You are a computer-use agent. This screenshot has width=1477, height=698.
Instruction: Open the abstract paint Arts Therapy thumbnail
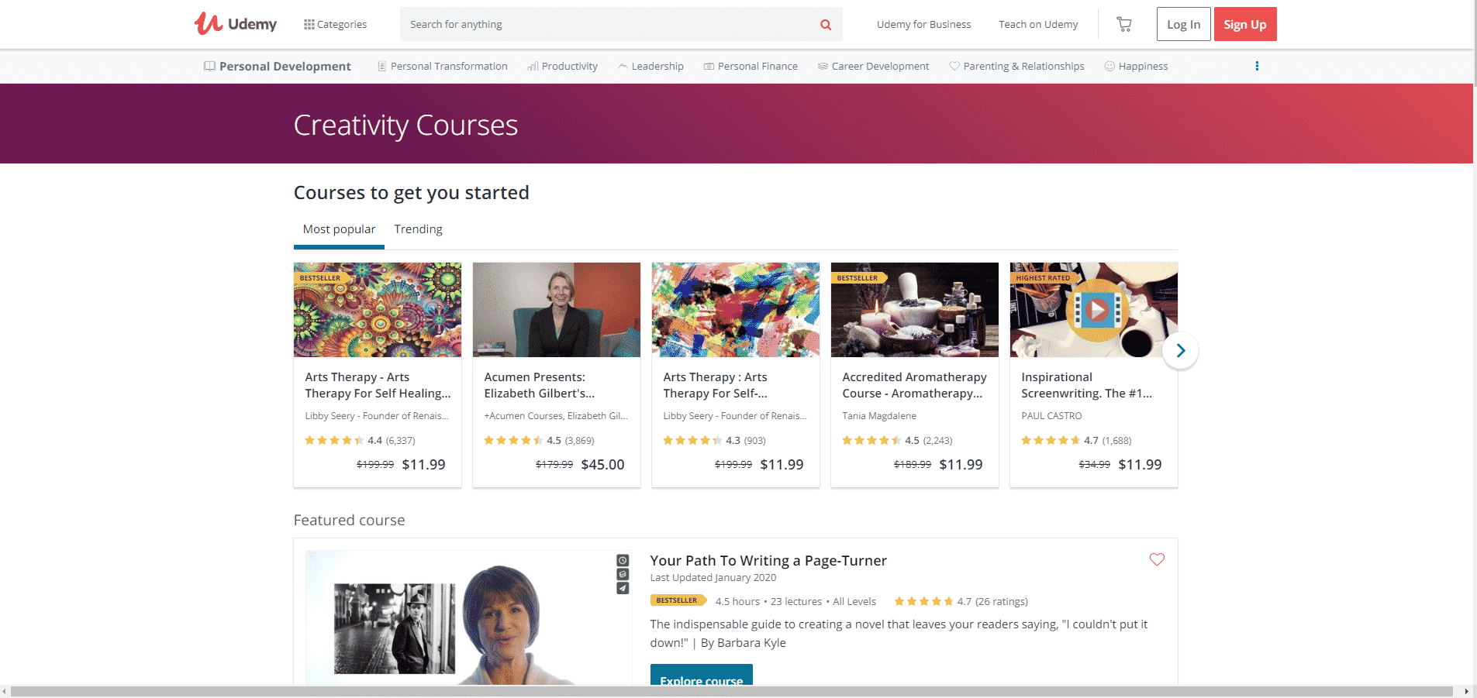pos(735,310)
